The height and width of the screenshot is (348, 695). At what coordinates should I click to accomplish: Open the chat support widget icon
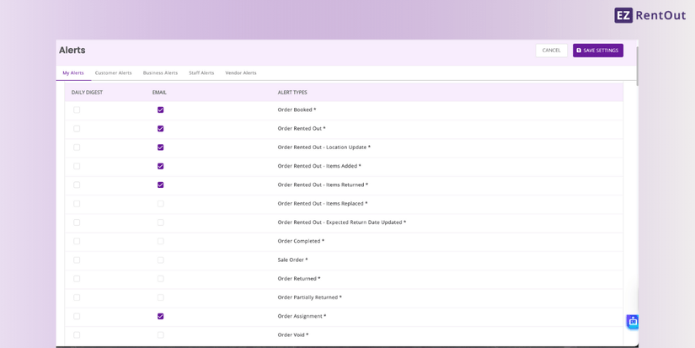[x=632, y=321]
